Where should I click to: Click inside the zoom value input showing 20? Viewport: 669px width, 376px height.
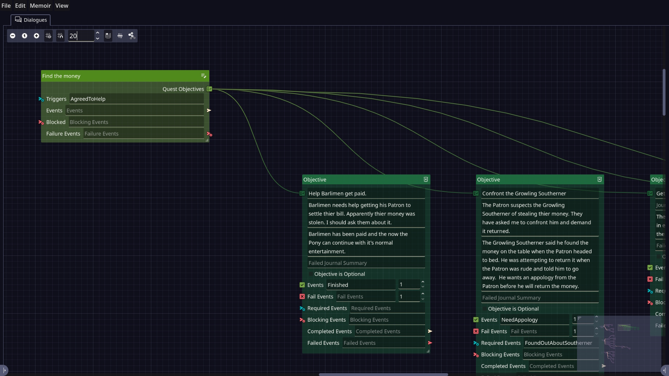tap(81, 36)
